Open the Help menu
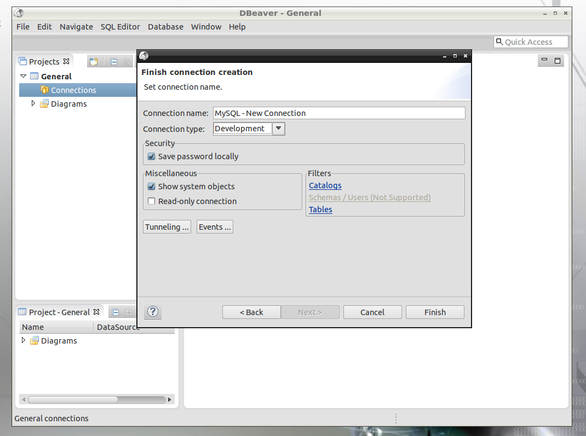586x436 pixels. (237, 27)
